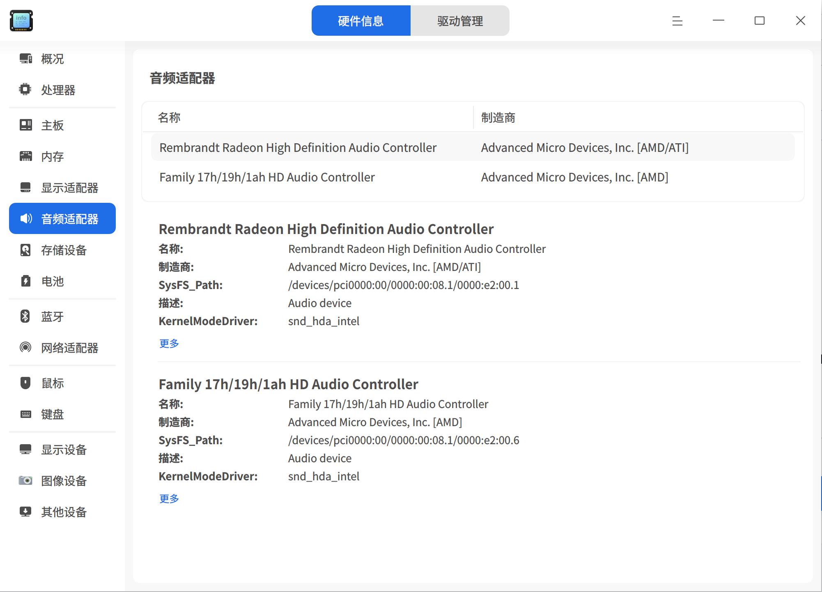
Task: Select the 网络适配器 network icon
Action: pyautogui.click(x=25, y=347)
